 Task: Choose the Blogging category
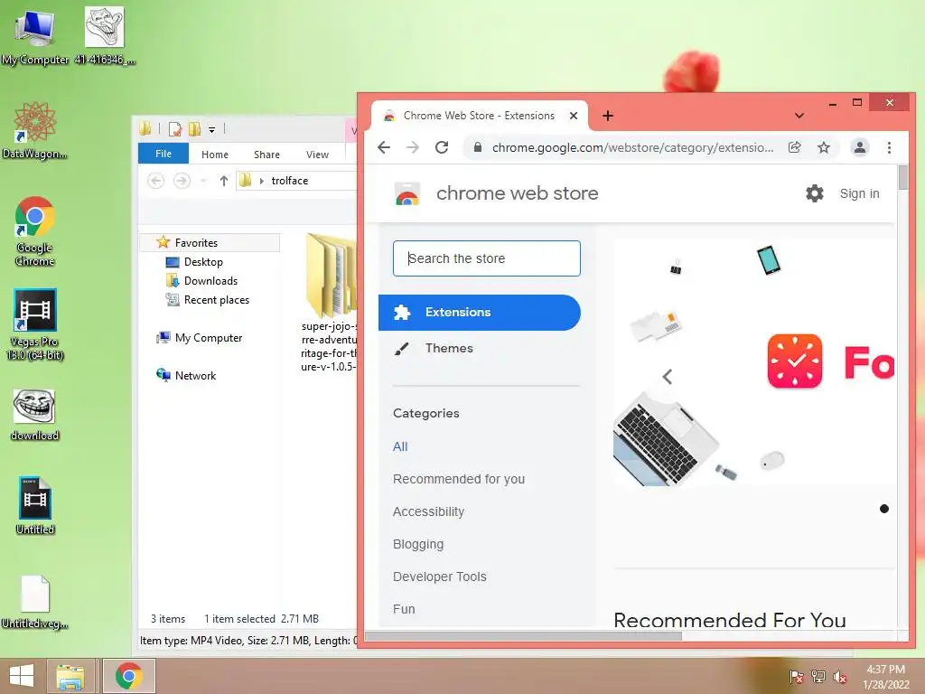pyautogui.click(x=418, y=544)
